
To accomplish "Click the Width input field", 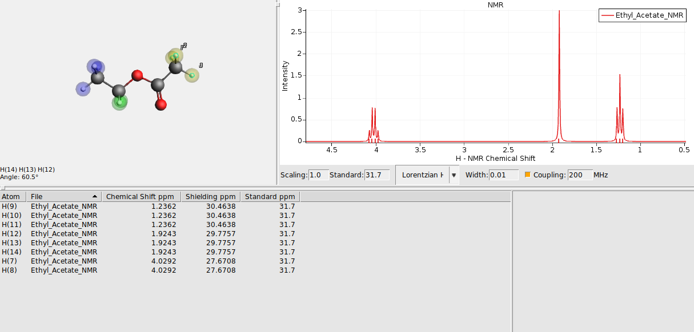I will pyautogui.click(x=503, y=175).
